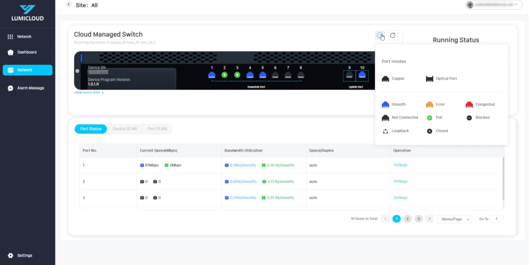The image size is (529, 265).
Task: Click the next page arrow
Action: pyautogui.click(x=430, y=218)
